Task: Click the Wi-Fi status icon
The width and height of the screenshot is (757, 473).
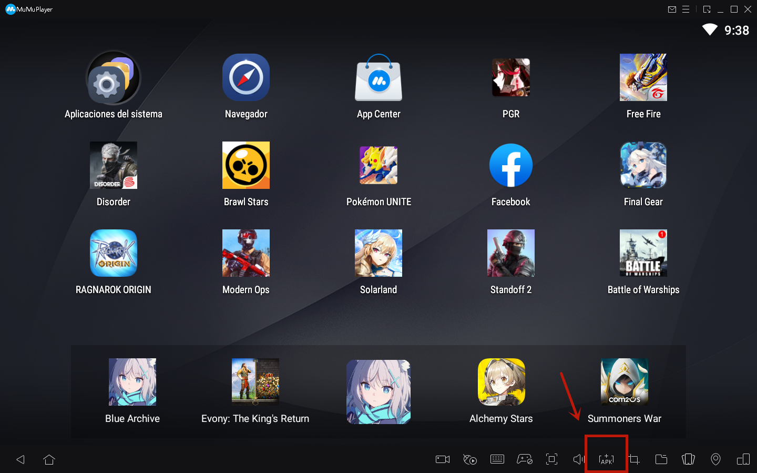Action: 710,30
